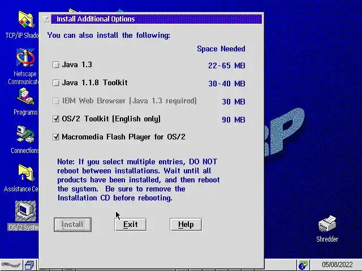Open the system menu icon of the dialog
This screenshot has width=362, height=271.
(46, 19)
